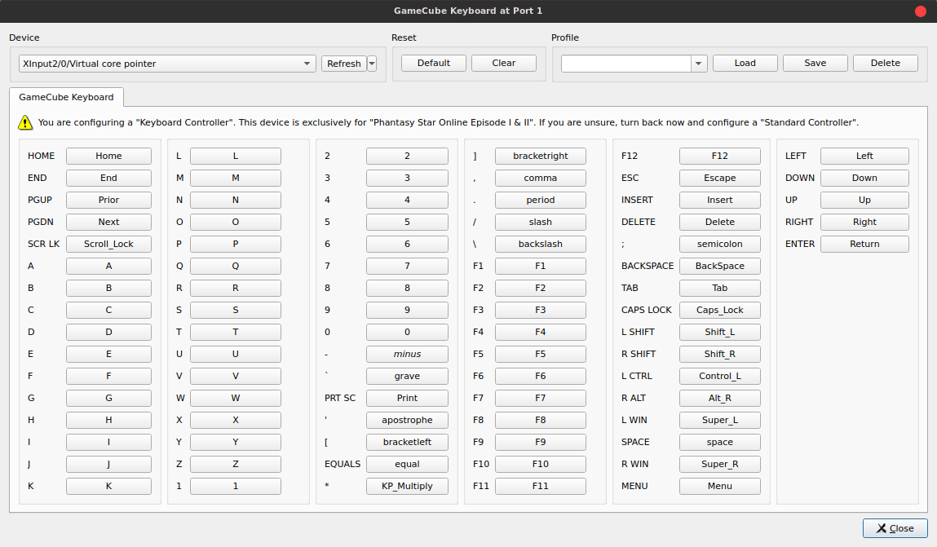Click the ENTER Return mapping button
This screenshot has width=937, height=547.
click(x=864, y=244)
